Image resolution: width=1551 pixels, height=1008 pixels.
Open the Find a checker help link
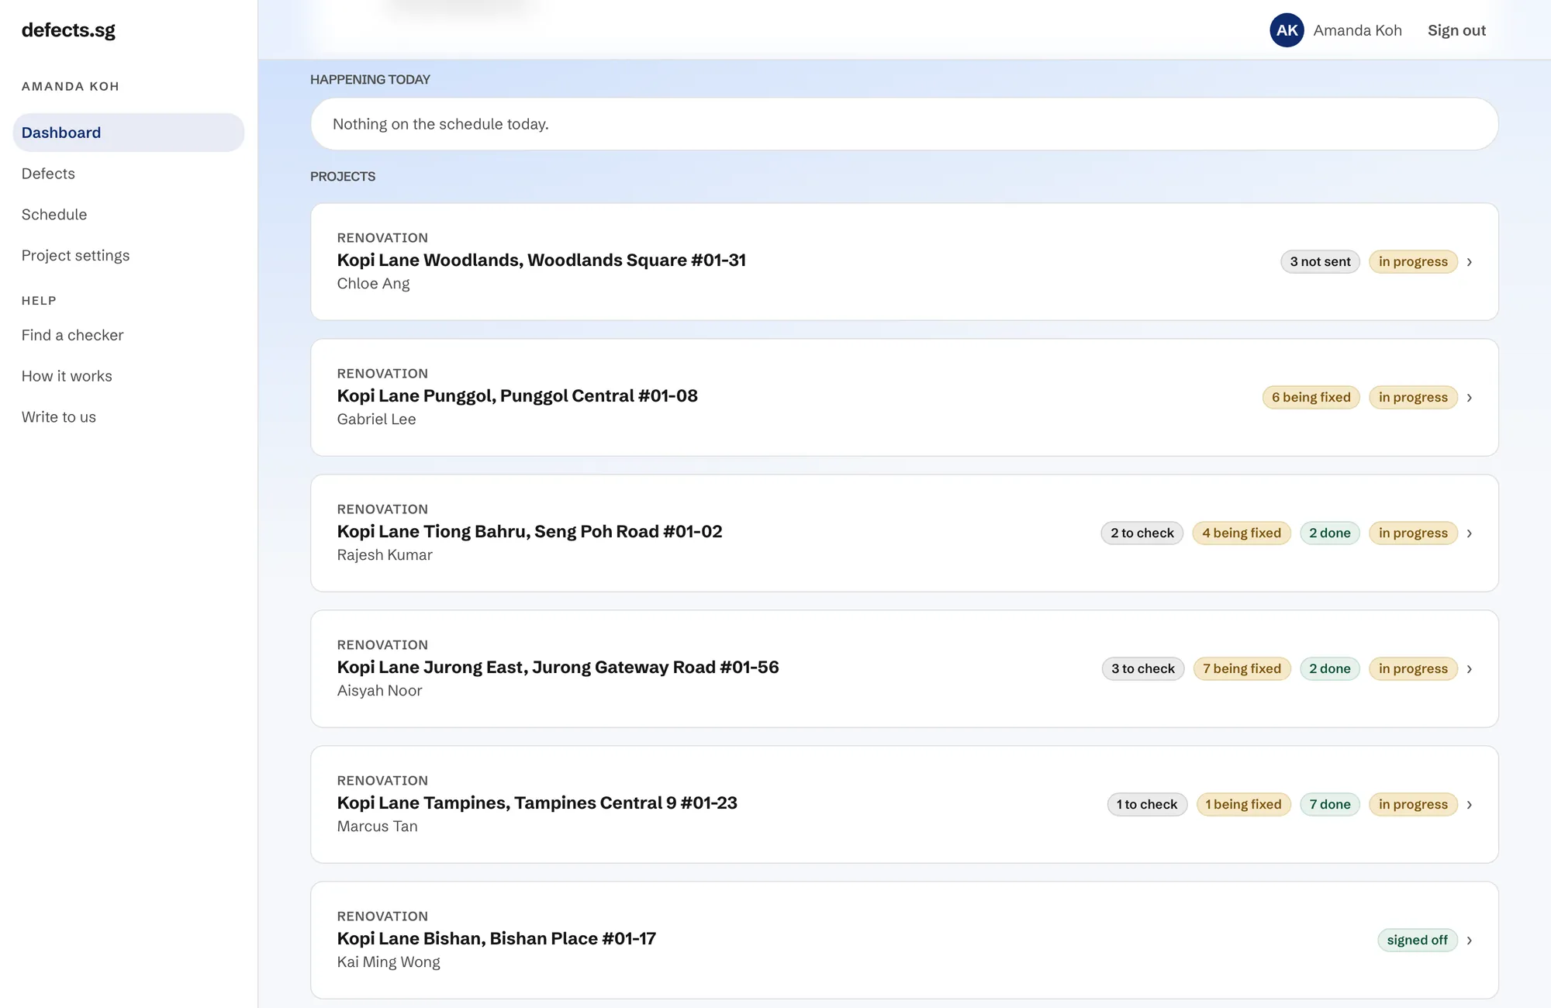click(72, 335)
